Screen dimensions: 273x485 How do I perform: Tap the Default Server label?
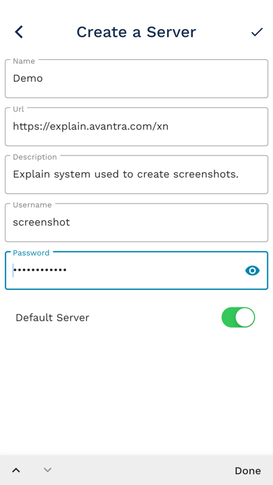click(x=52, y=318)
